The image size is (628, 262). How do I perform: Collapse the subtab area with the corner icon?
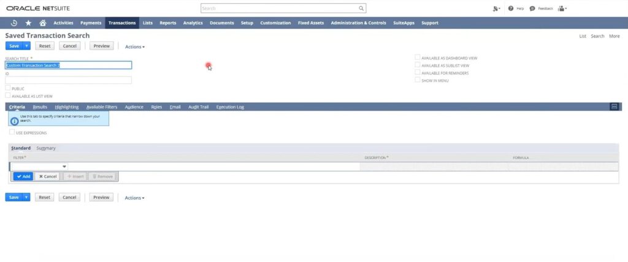pos(613,107)
